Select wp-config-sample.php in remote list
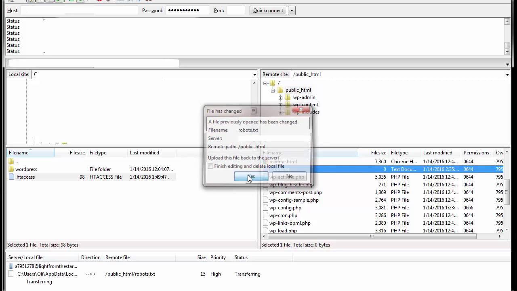This screenshot has width=517, height=291. click(294, 200)
